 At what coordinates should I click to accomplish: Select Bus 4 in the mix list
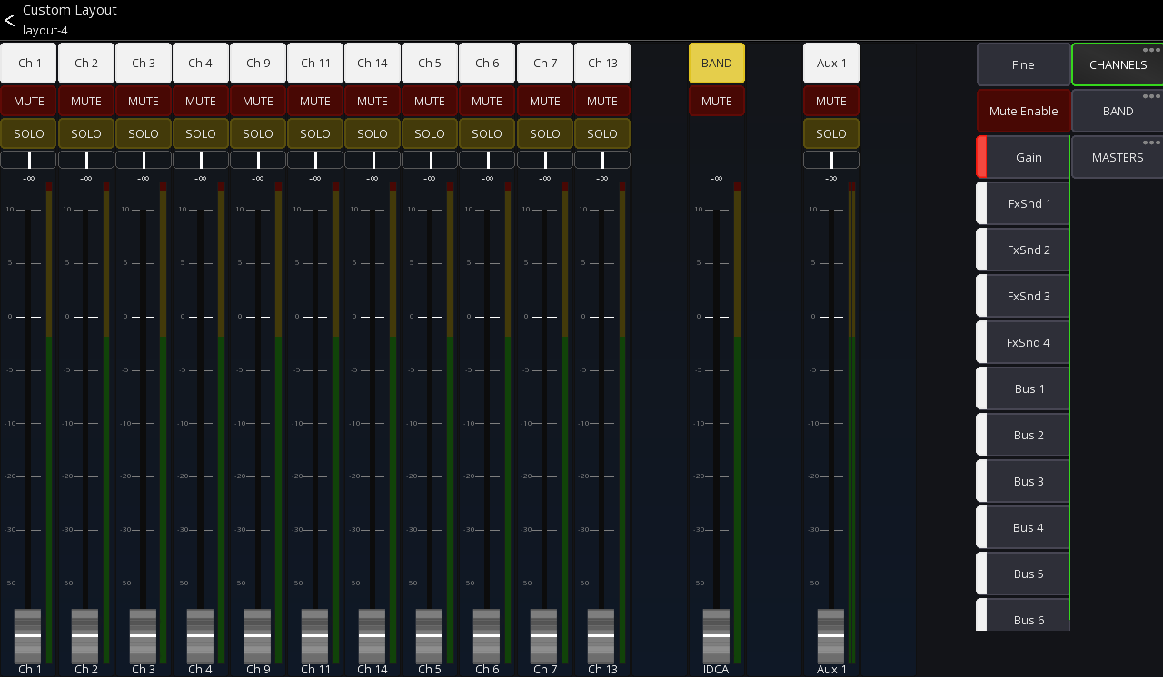1023,527
